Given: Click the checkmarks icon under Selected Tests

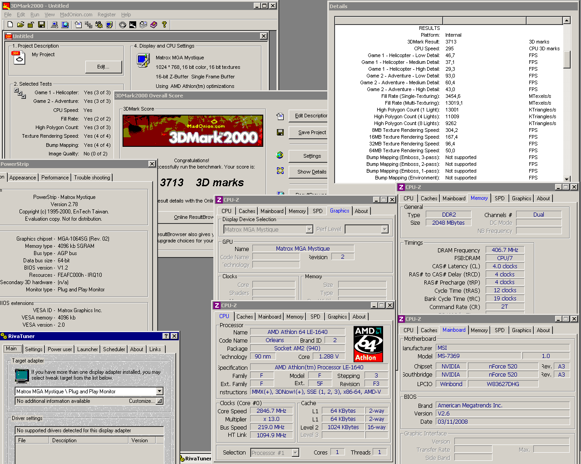Looking at the screenshot, I should pyautogui.click(x=20, y=93).
